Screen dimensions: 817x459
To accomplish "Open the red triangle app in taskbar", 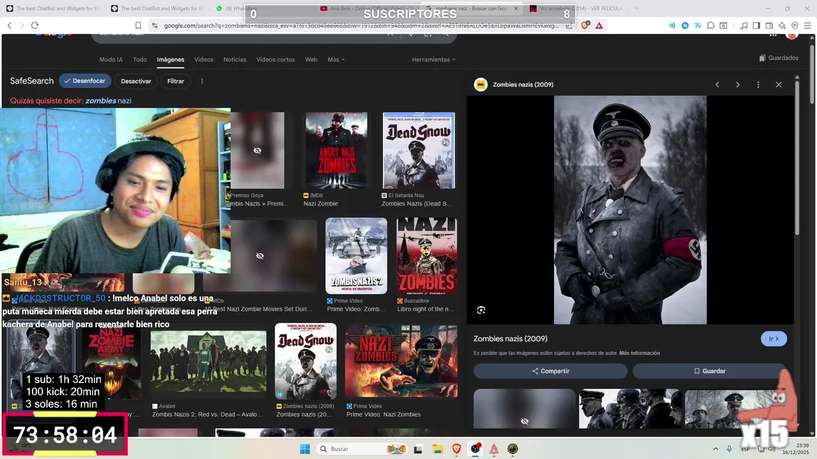I will point(494,449).
